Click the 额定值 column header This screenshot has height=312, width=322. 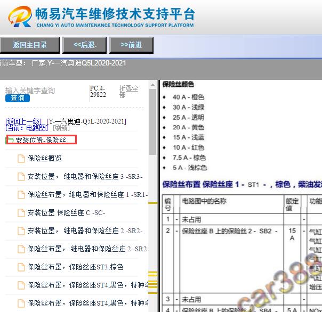point(292,204)
